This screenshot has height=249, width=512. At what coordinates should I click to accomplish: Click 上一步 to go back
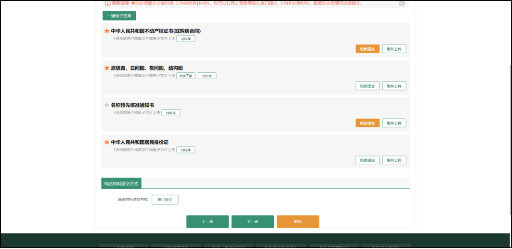click(207, 222)
